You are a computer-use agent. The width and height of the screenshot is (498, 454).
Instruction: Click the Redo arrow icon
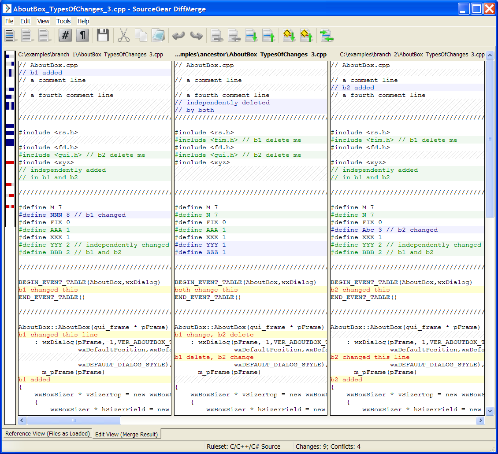196,35
